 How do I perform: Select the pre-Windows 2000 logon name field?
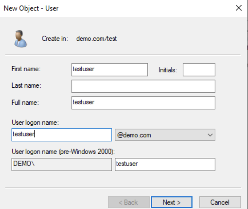[165, 164]
